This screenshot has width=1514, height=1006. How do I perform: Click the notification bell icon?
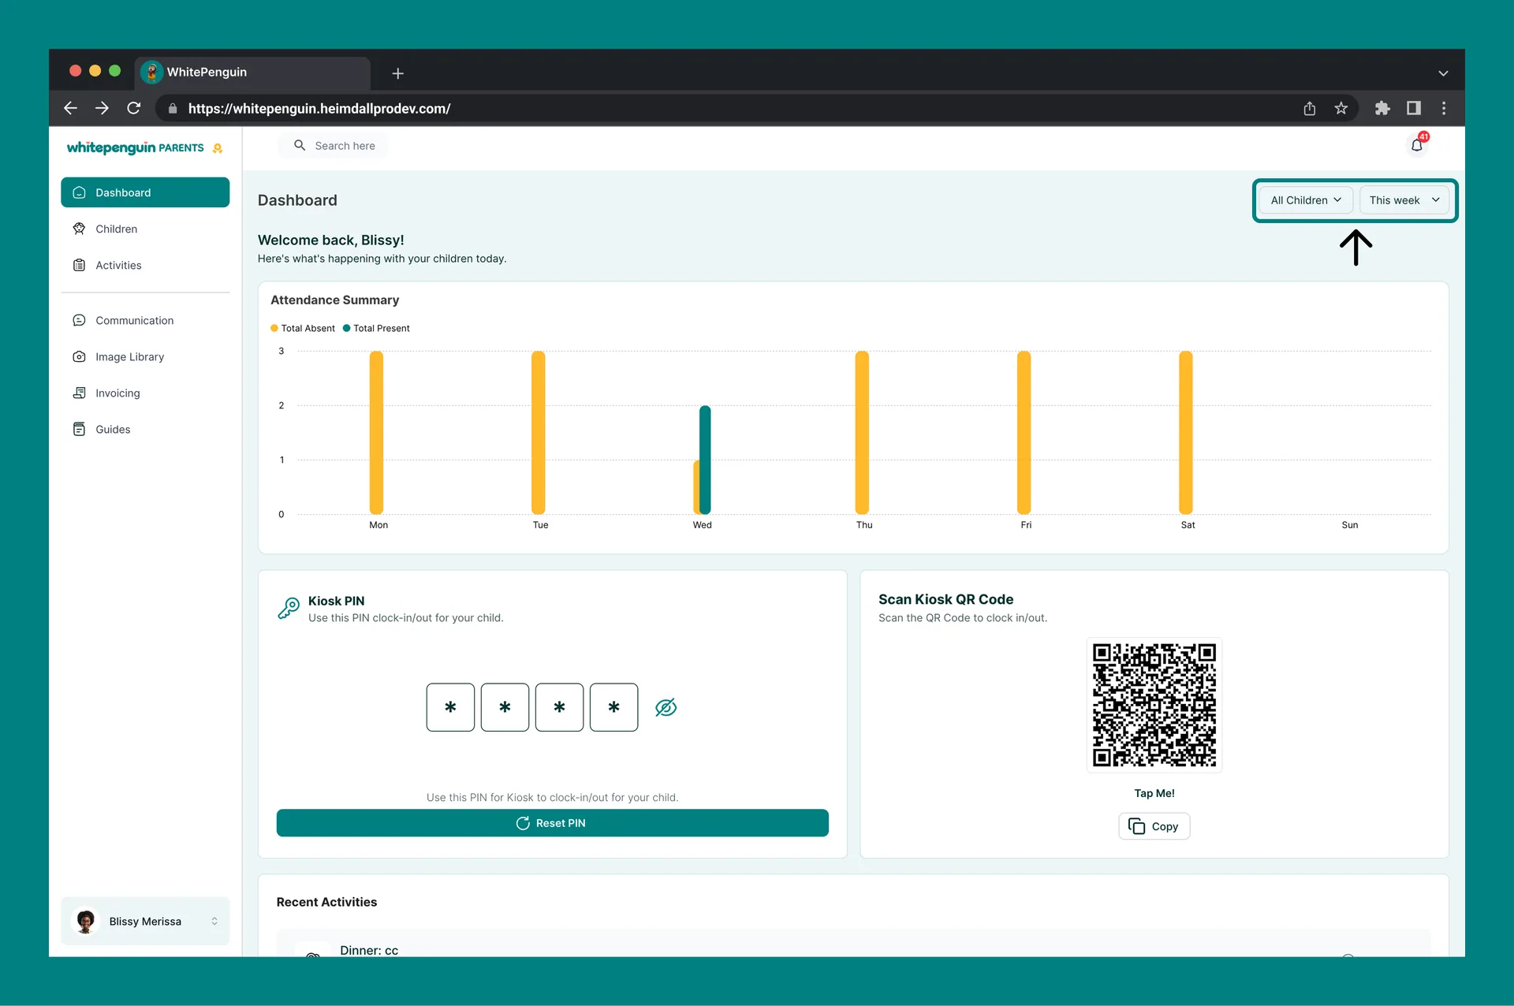tap(1416, 145)
